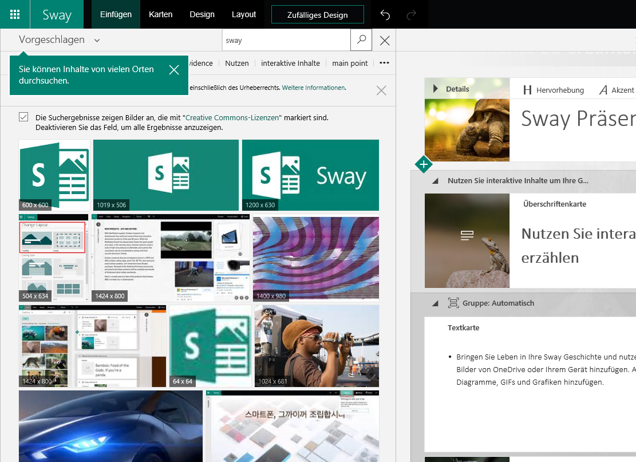
Task: Click the Überschriftenkarte label
Action: [555, 204]
